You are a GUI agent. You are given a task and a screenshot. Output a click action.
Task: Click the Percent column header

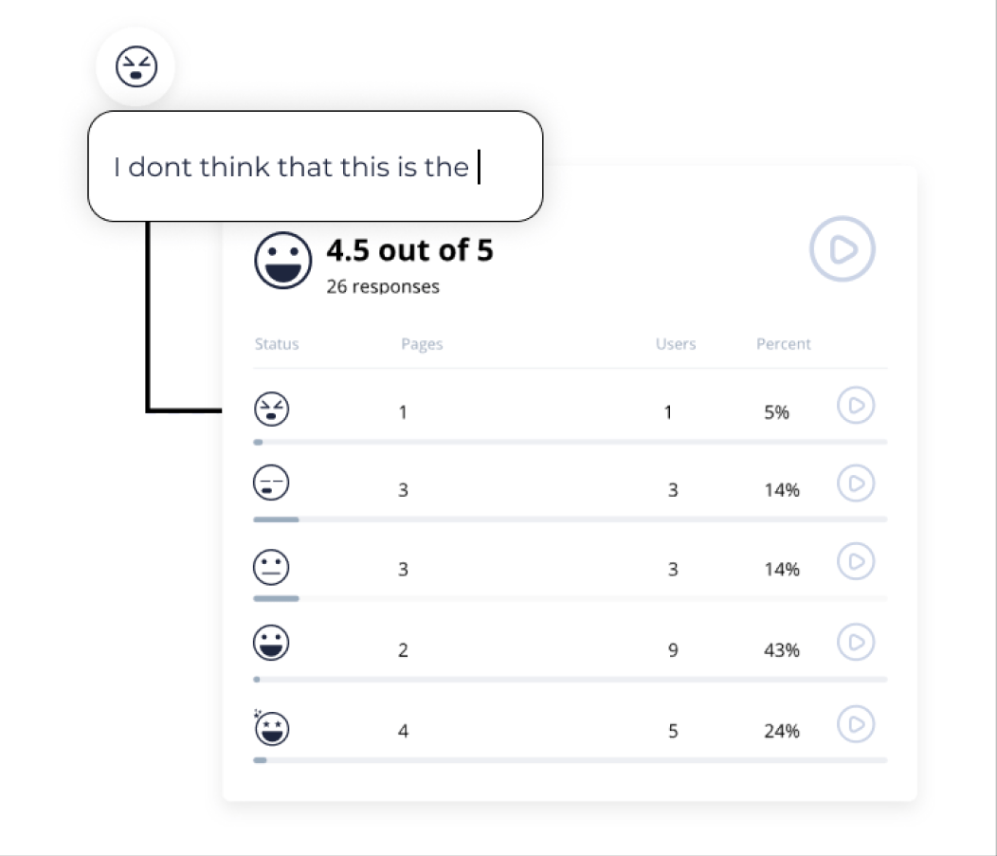(x=784, y=344)
